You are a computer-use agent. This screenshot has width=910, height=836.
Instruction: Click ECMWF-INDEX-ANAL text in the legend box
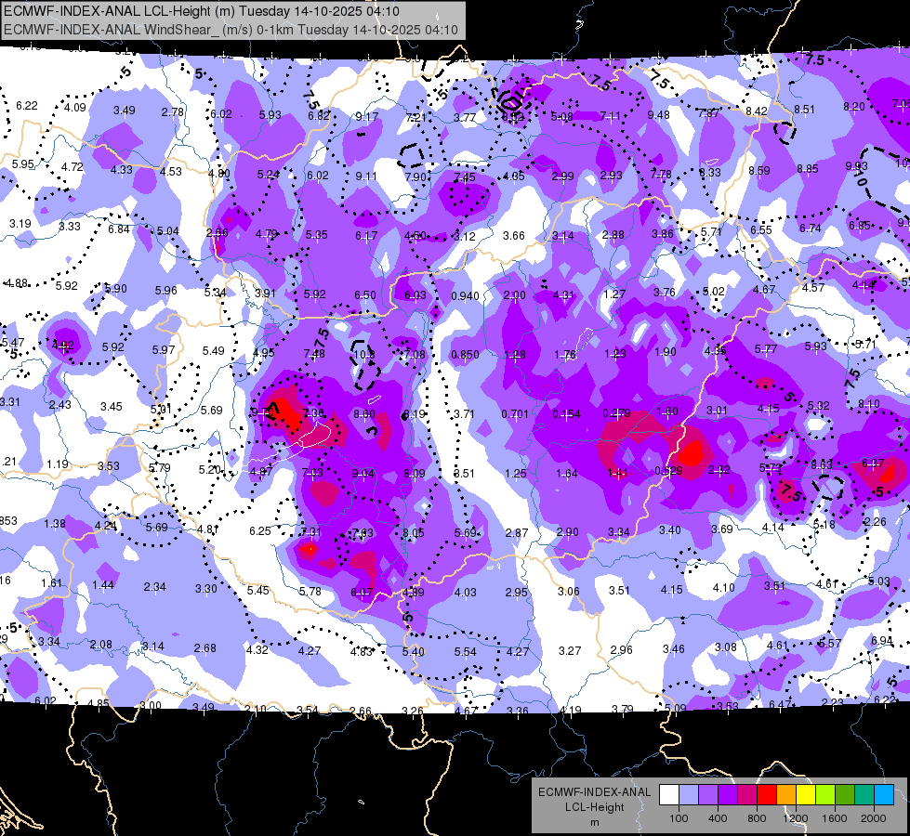pos(594,792)
